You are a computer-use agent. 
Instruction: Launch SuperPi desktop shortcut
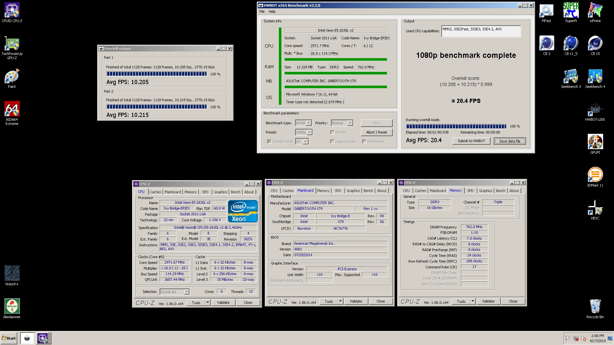click(571, 13)
